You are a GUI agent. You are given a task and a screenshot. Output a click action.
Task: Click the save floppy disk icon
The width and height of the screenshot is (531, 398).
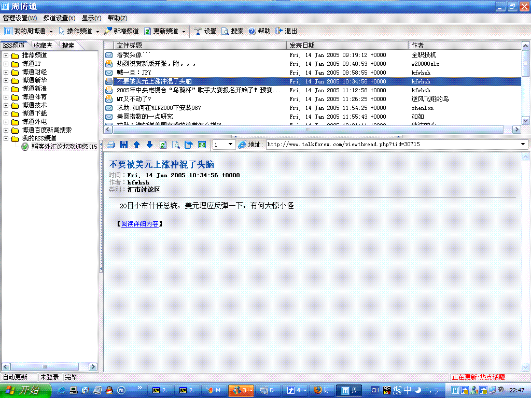(124, 145)
